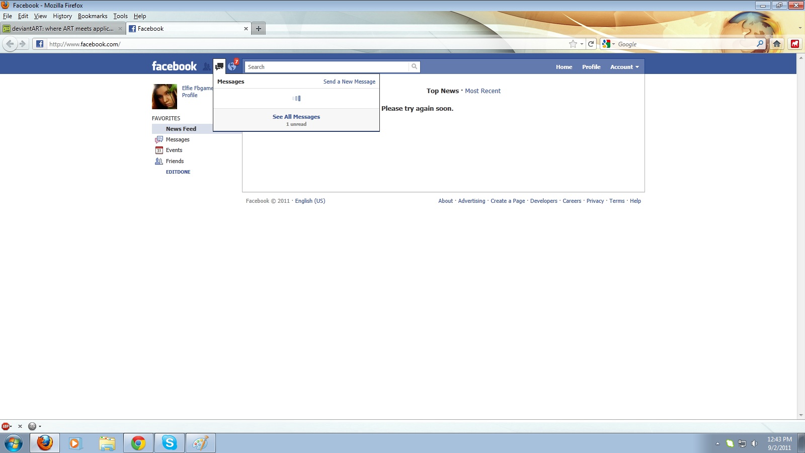Open Google Chrome from taskbar
805x453 pixels.
(x=138, y=443)
